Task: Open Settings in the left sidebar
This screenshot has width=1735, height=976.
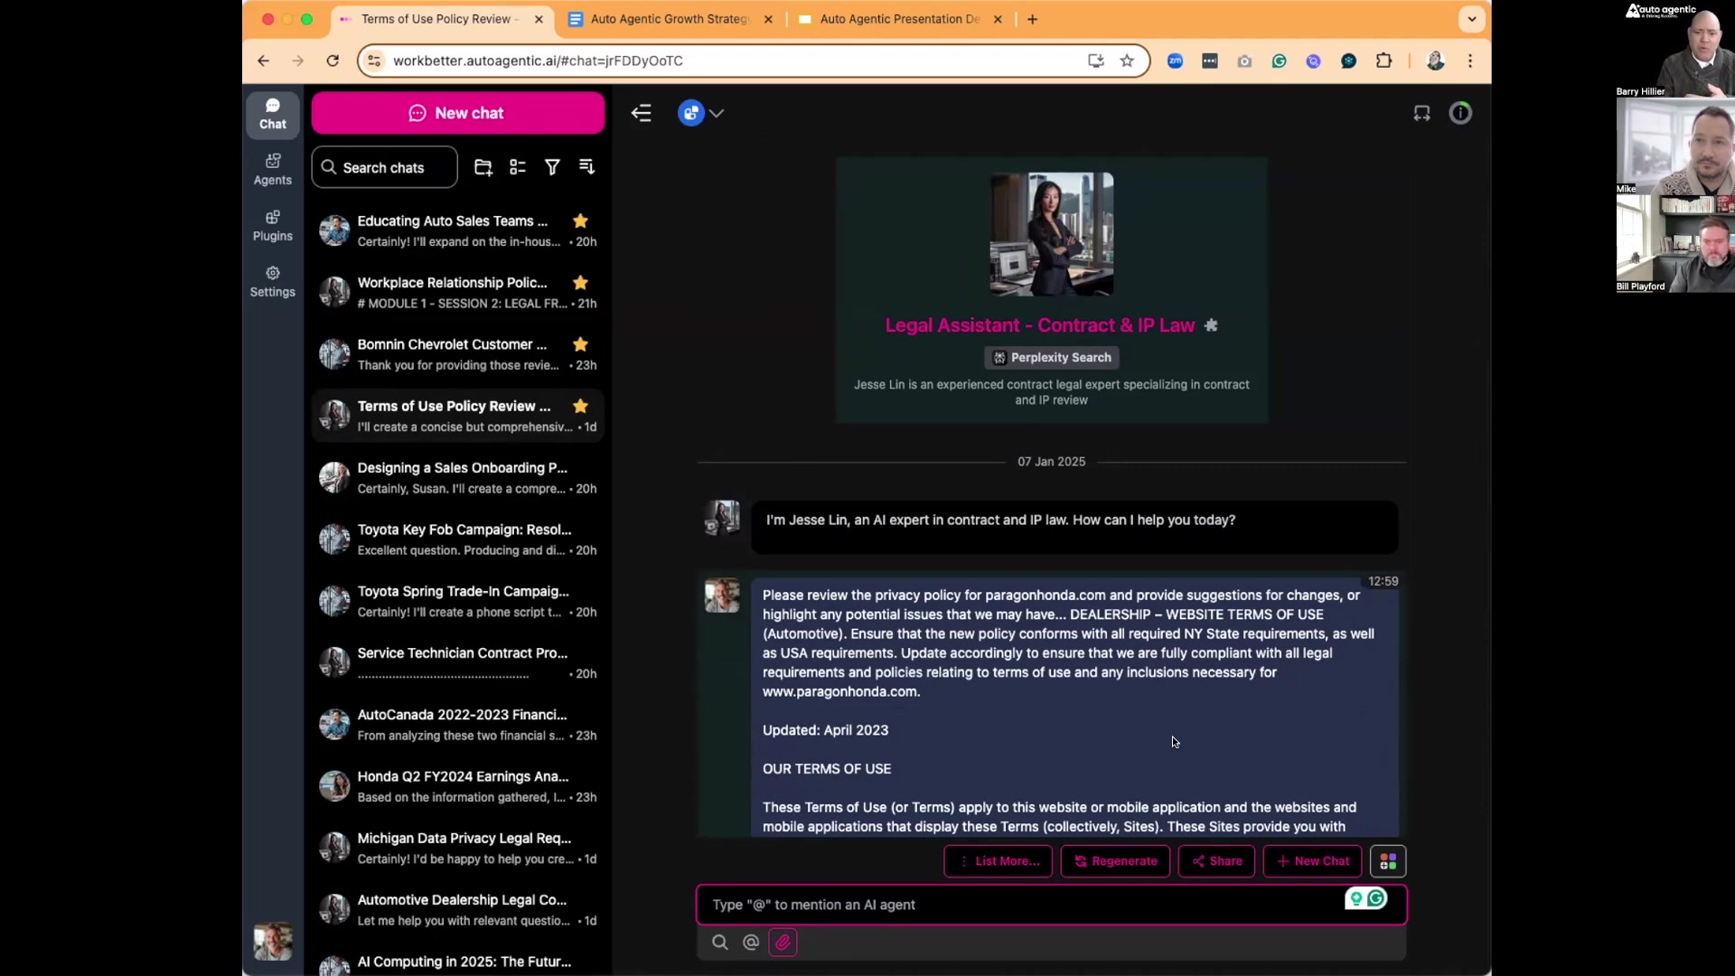Action: 272,282
